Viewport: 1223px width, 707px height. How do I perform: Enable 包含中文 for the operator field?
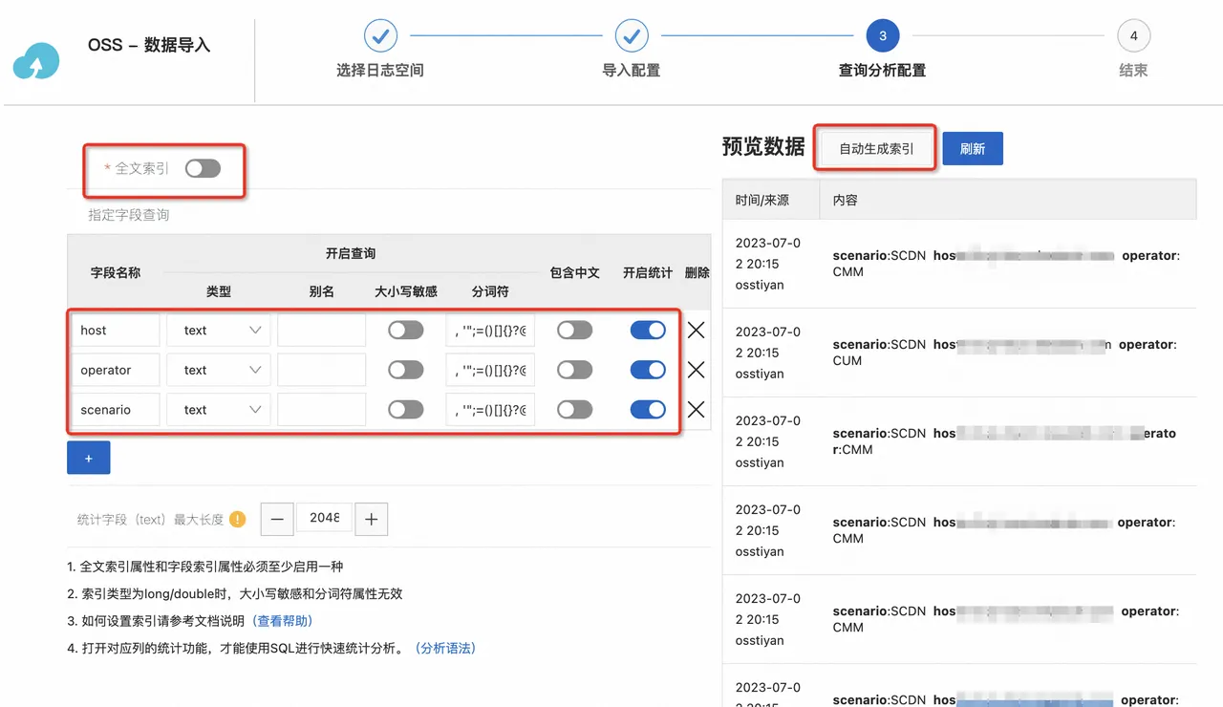pyautogui.click(x=575, y=370)
